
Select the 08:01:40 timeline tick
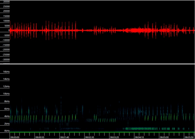(65, 137)
